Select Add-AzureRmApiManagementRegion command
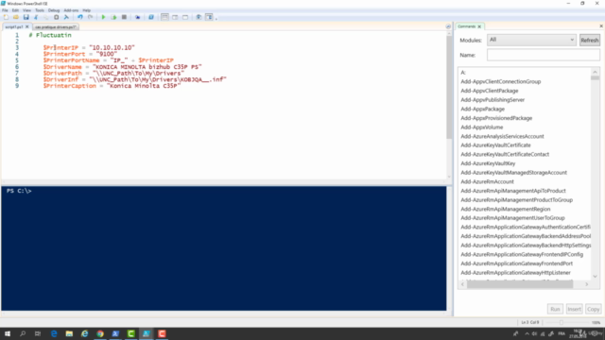 [x=505, y=209]
